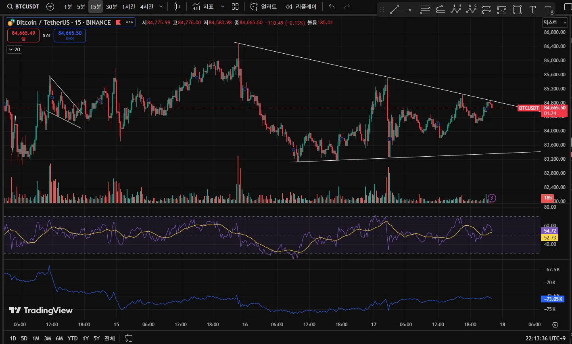
Task: Create an alert with 얼러트 button
Action: click(x=263, y=6)
